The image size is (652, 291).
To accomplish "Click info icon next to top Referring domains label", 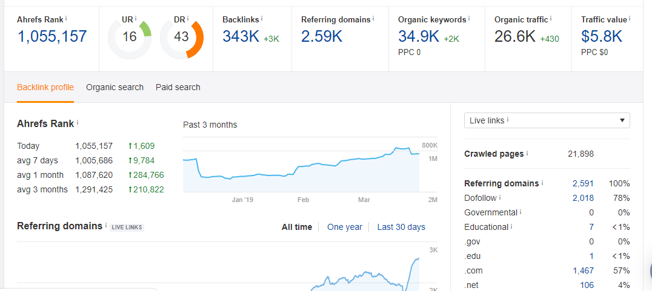I will (x=373, y=18).
